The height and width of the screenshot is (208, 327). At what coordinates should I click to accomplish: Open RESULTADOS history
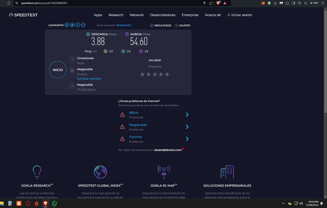click(161, 25)
